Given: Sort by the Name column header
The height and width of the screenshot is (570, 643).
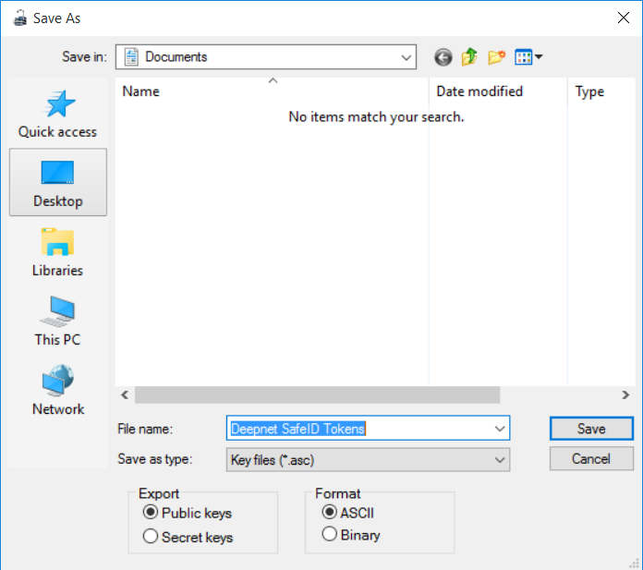Looking at the screenshot, I should 141,91.
